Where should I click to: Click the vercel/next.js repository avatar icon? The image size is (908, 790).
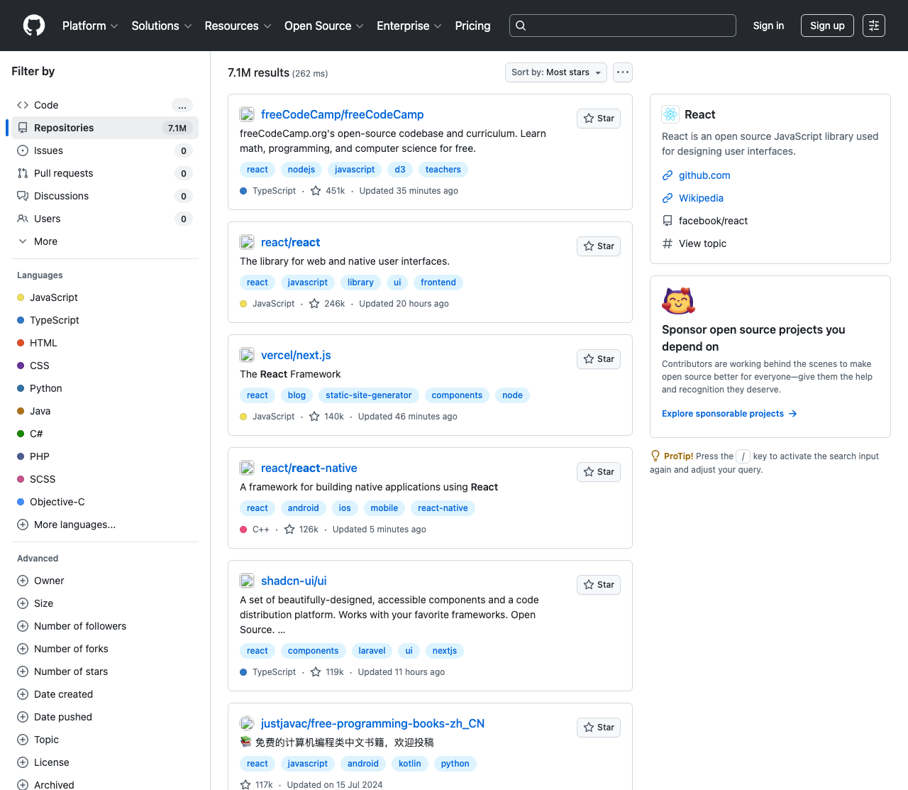click(247, 355)
